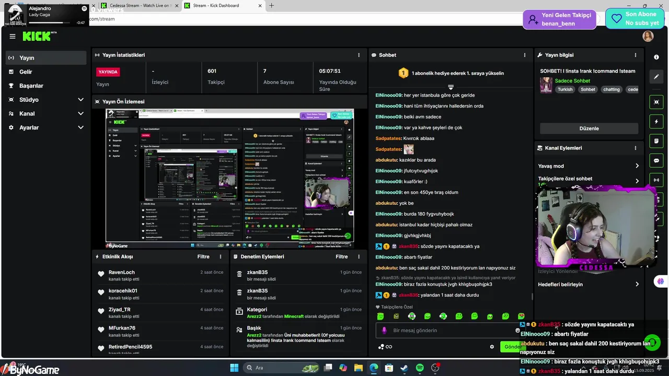This screenshot has width=669, height=376.
Task: Select the first green Kick emote
Action: tap(380, 316)
